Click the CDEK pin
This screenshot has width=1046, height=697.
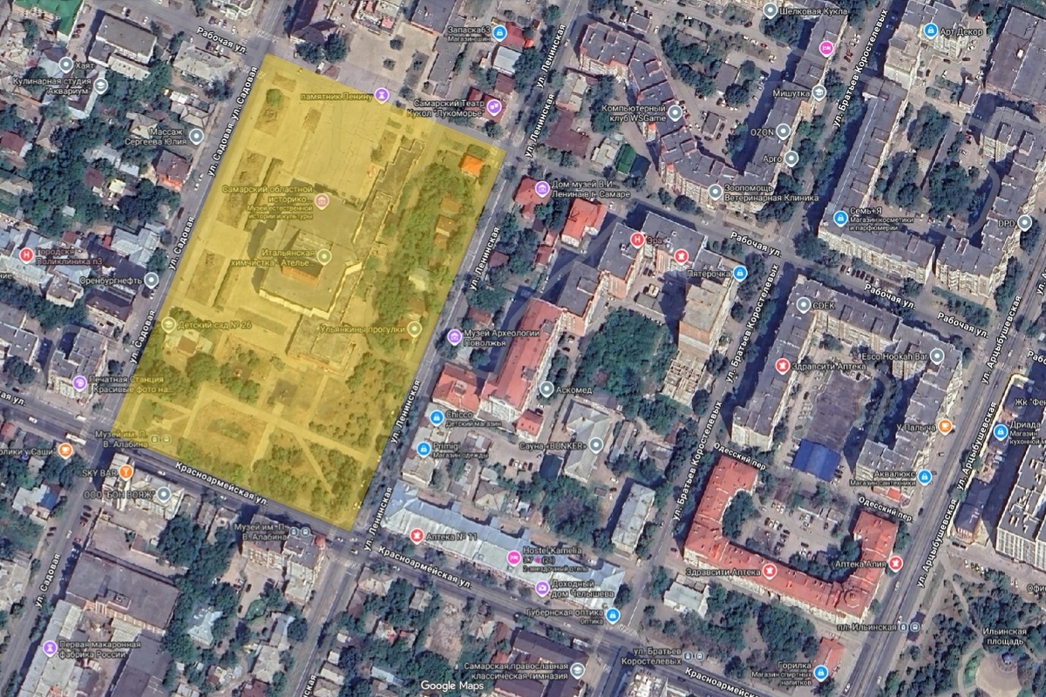[x=803, y=306]
